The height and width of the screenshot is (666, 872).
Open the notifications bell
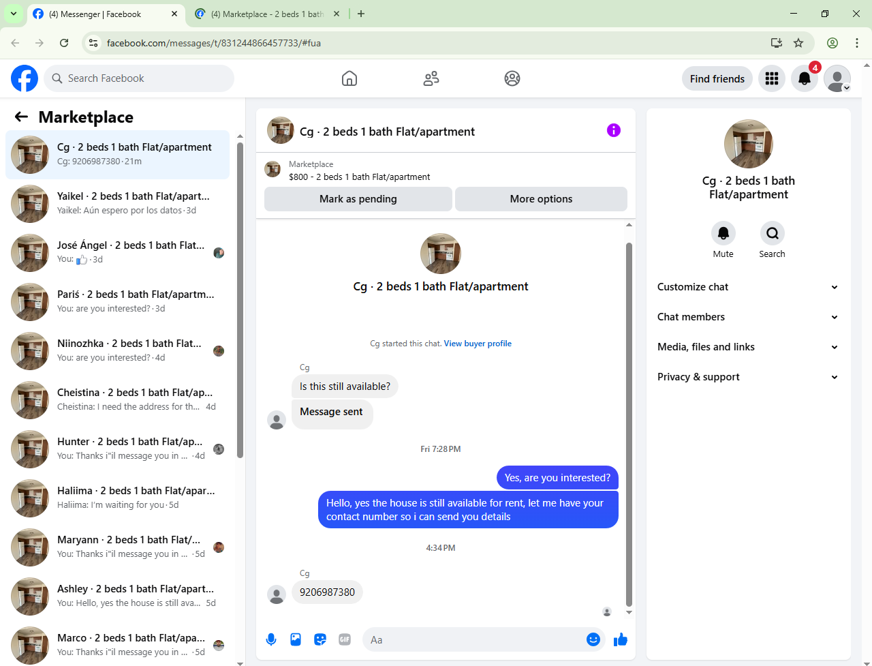805,78
